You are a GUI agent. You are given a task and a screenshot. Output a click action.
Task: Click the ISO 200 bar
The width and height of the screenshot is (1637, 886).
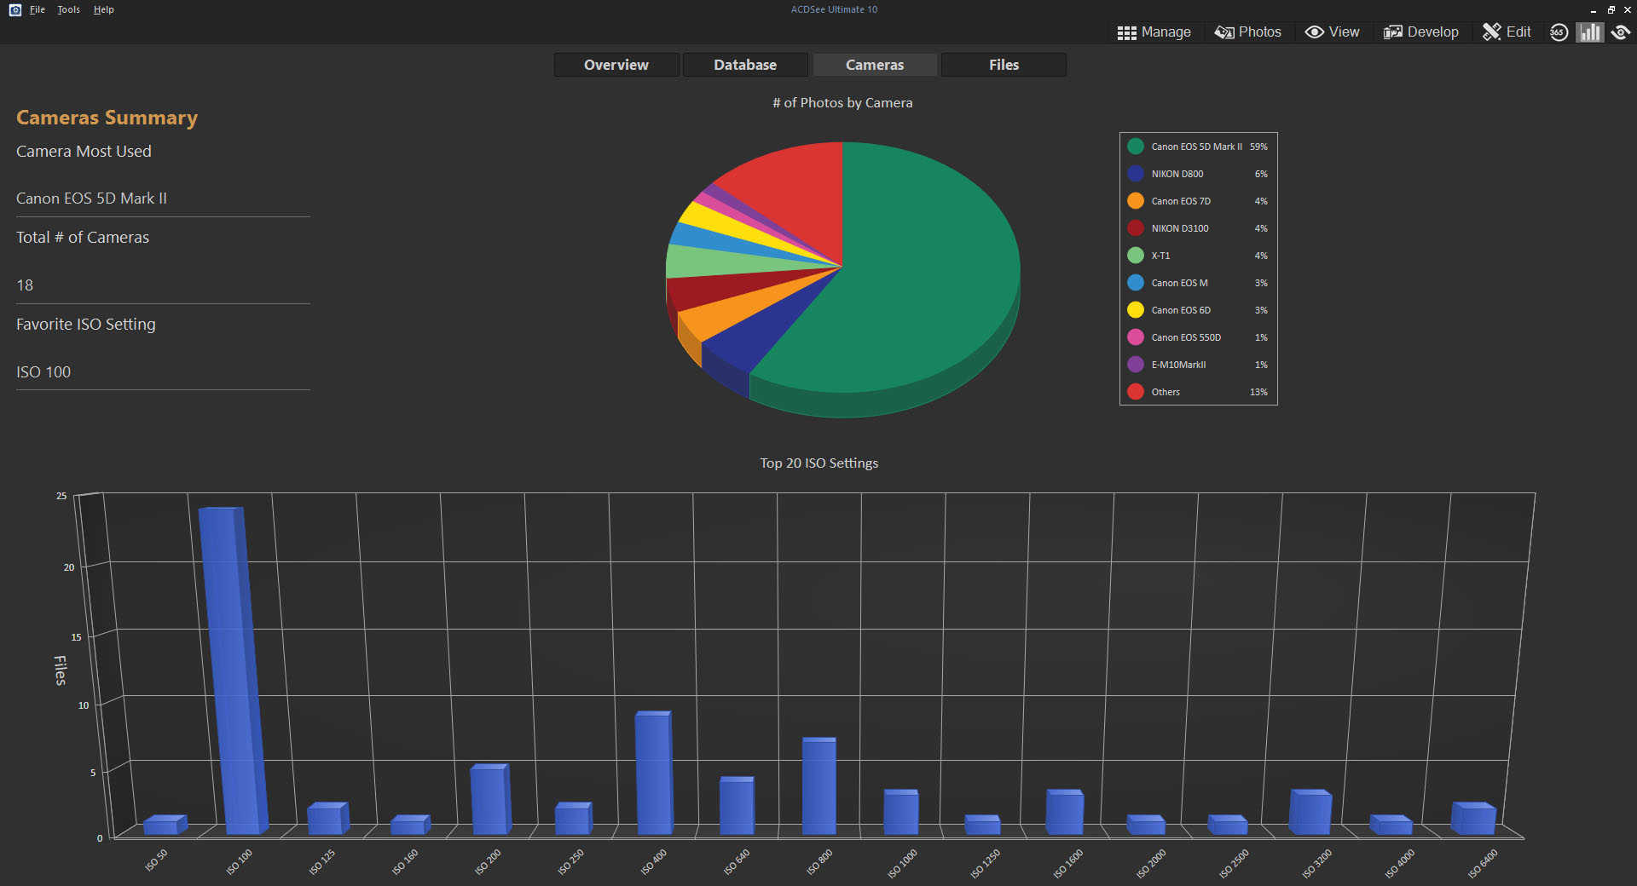point(490,799)
